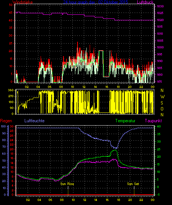Click the Windstärke legend label
The image size is (172, 205).
click(x=23, y=2)
